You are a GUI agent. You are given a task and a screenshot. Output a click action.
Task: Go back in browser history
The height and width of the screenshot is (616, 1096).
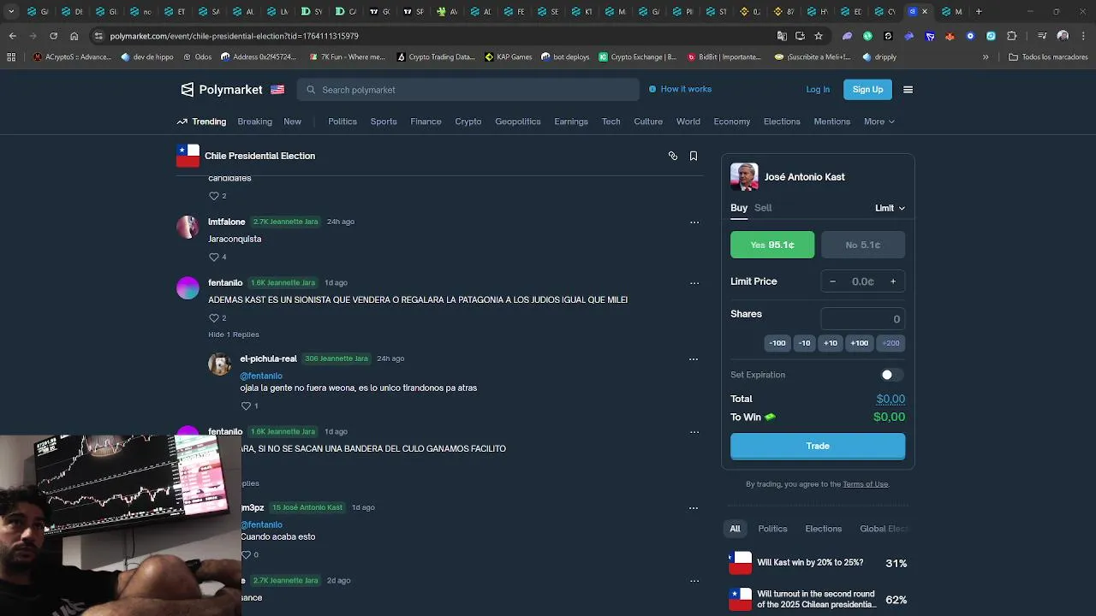tap(12, 36)
